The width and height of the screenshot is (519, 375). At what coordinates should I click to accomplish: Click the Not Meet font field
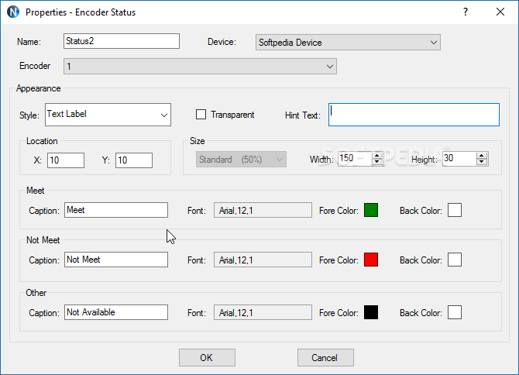[263, 260]
